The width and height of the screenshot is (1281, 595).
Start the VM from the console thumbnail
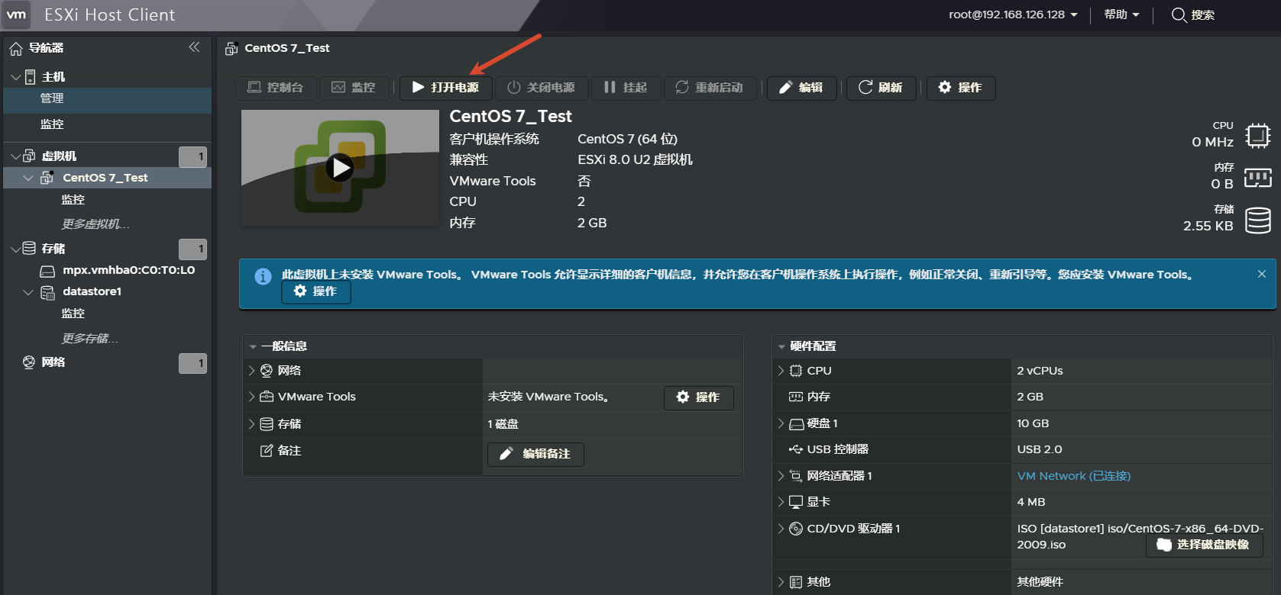point(340,168)
